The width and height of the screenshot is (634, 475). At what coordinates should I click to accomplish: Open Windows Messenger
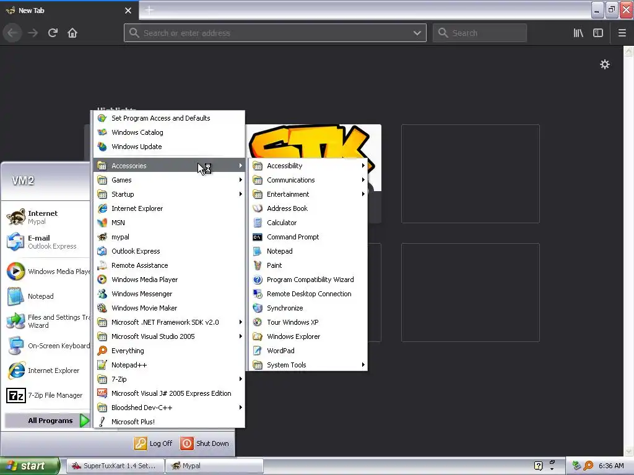point(169,294)
